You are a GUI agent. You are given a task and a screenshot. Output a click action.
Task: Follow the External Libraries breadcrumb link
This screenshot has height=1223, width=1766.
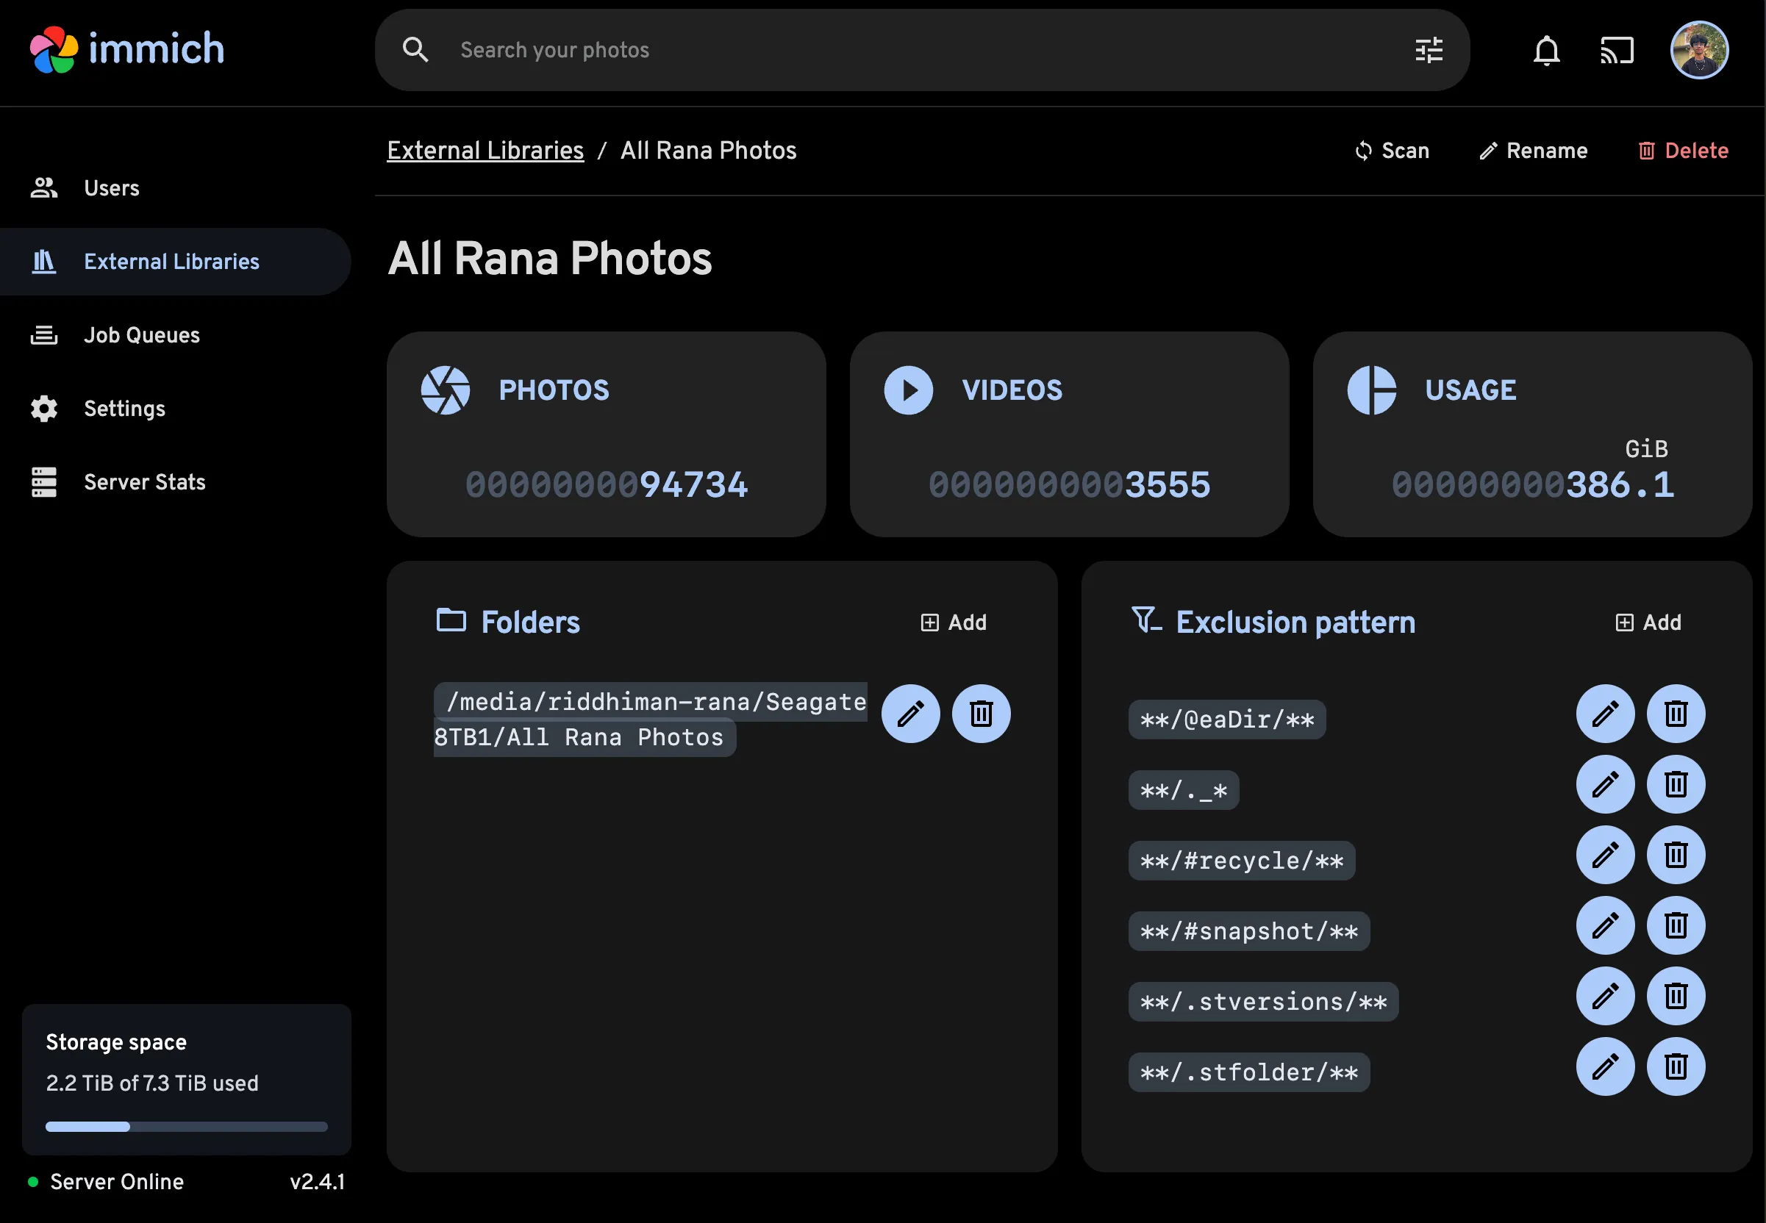click(x=485, y=150)
